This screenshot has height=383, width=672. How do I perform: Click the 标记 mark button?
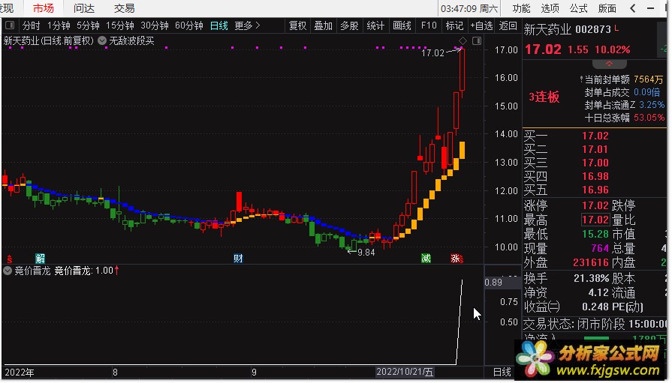point(454,25)
